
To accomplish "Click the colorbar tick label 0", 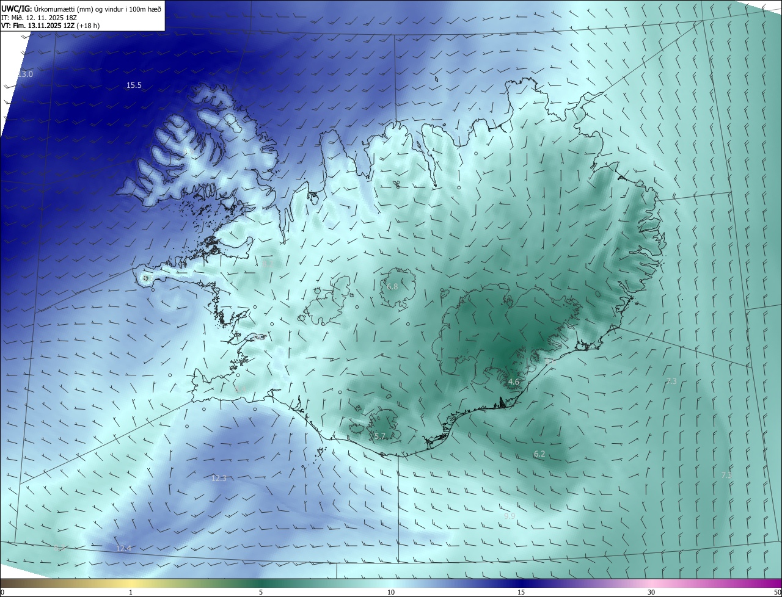I will point(2,592).
